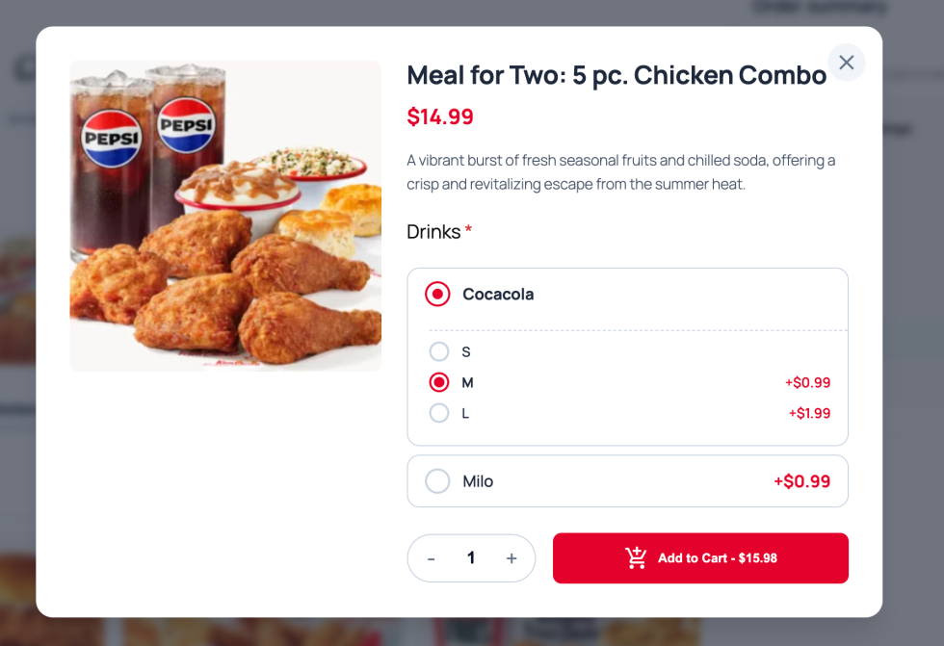Open the chicken combo product image
This screenshot has height=646, width=944.
coord(225,216)
